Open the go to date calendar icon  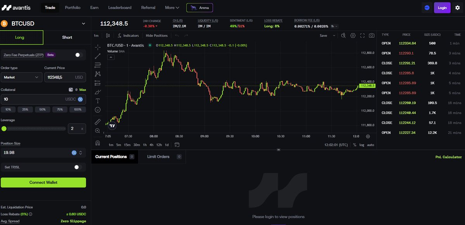coord(177,145)
